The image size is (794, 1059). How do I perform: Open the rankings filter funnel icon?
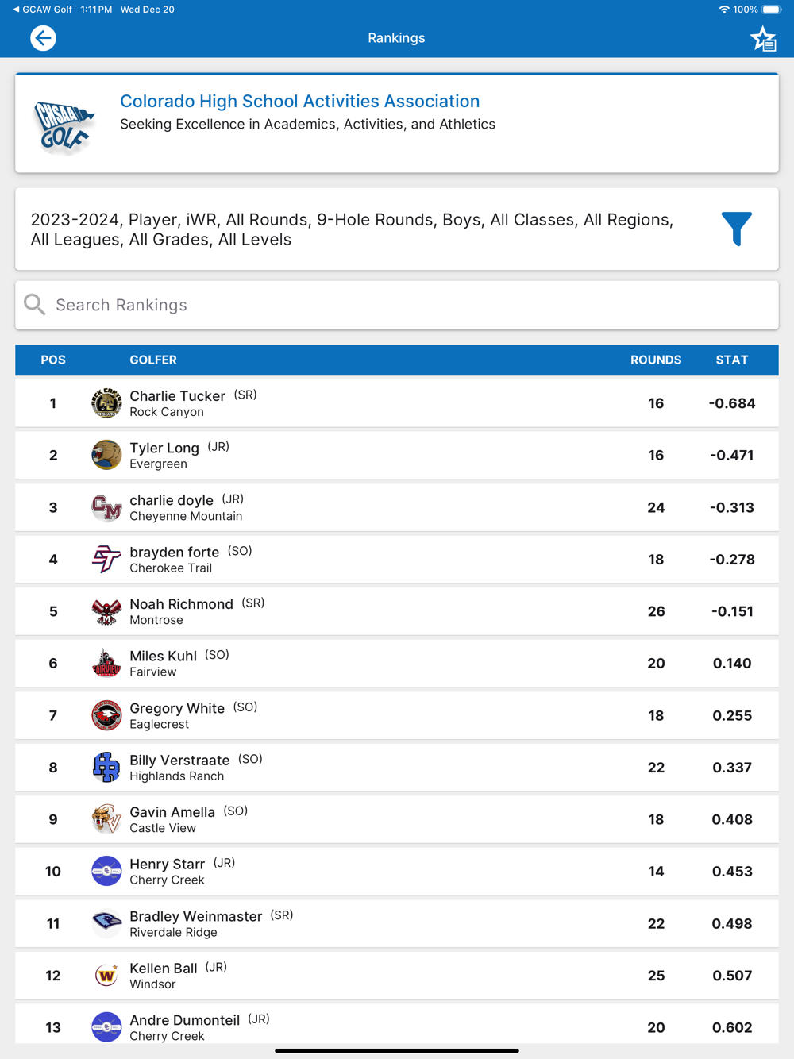point(736,229)
